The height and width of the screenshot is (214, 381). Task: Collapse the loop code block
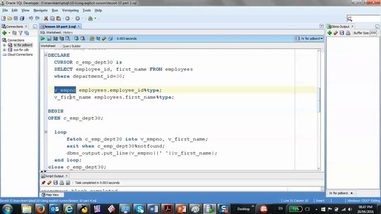46,132
